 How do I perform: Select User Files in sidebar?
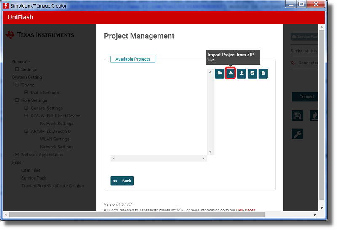coord(31,170)
